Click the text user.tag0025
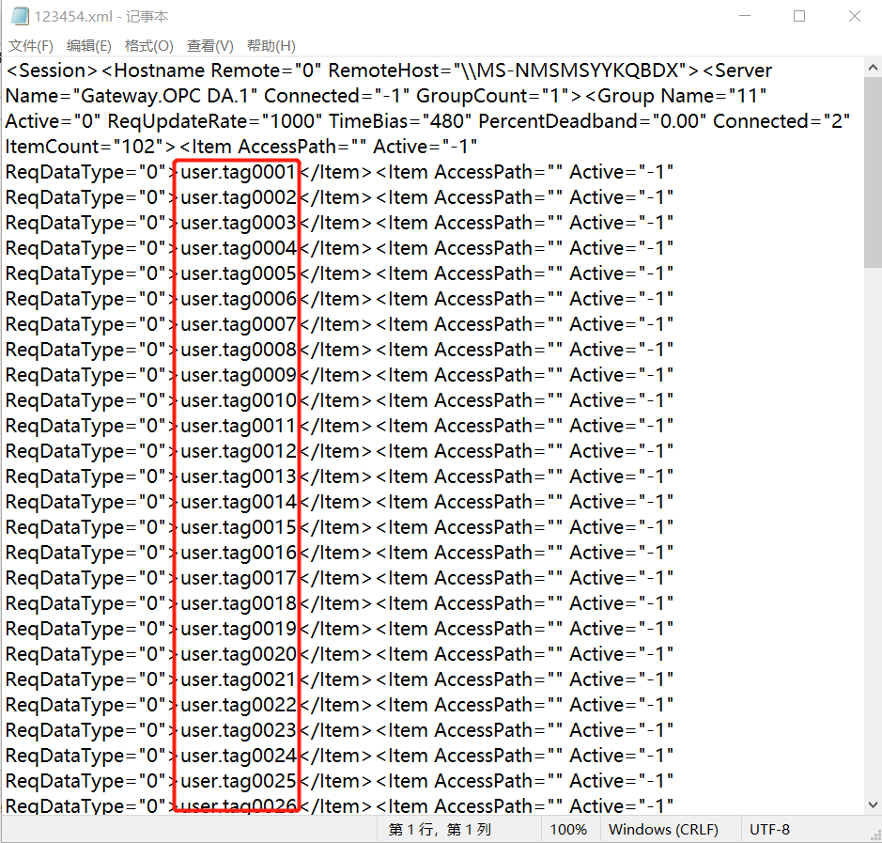This screenshot has height=843, width=882. click(x=238, y=781)
